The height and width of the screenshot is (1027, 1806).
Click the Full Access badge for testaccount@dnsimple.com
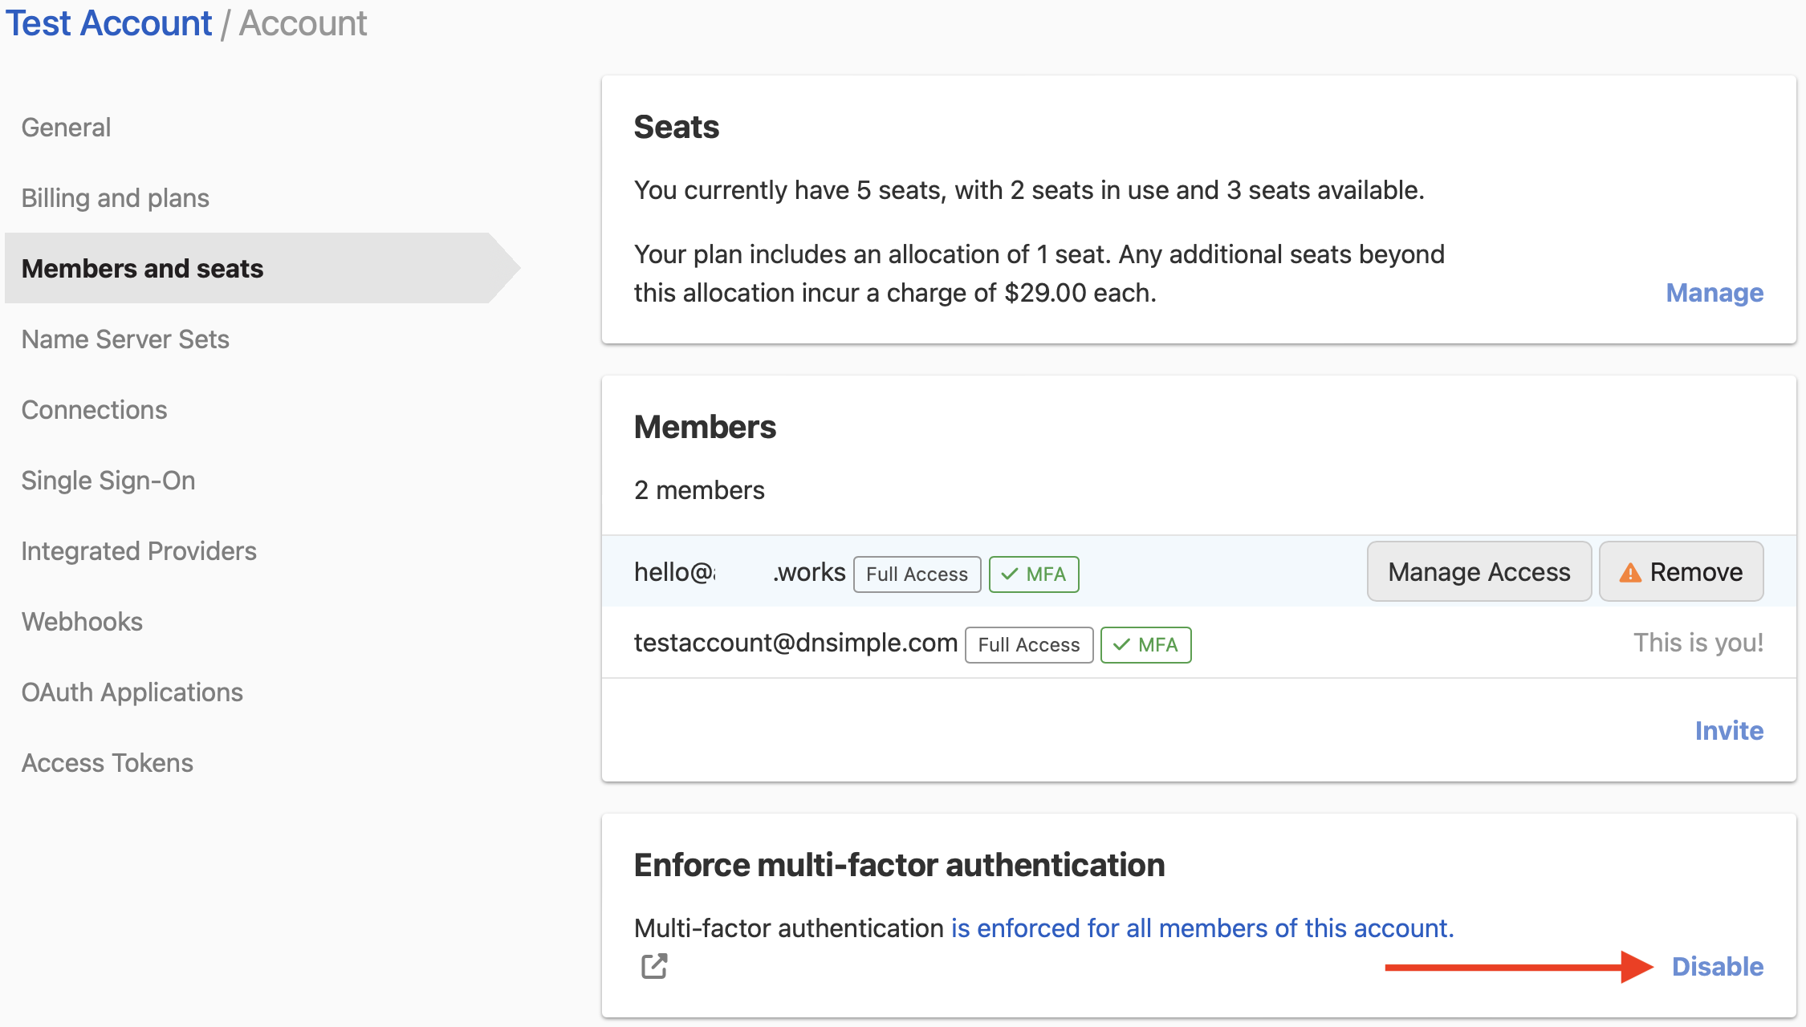(x=1028, y=644)
